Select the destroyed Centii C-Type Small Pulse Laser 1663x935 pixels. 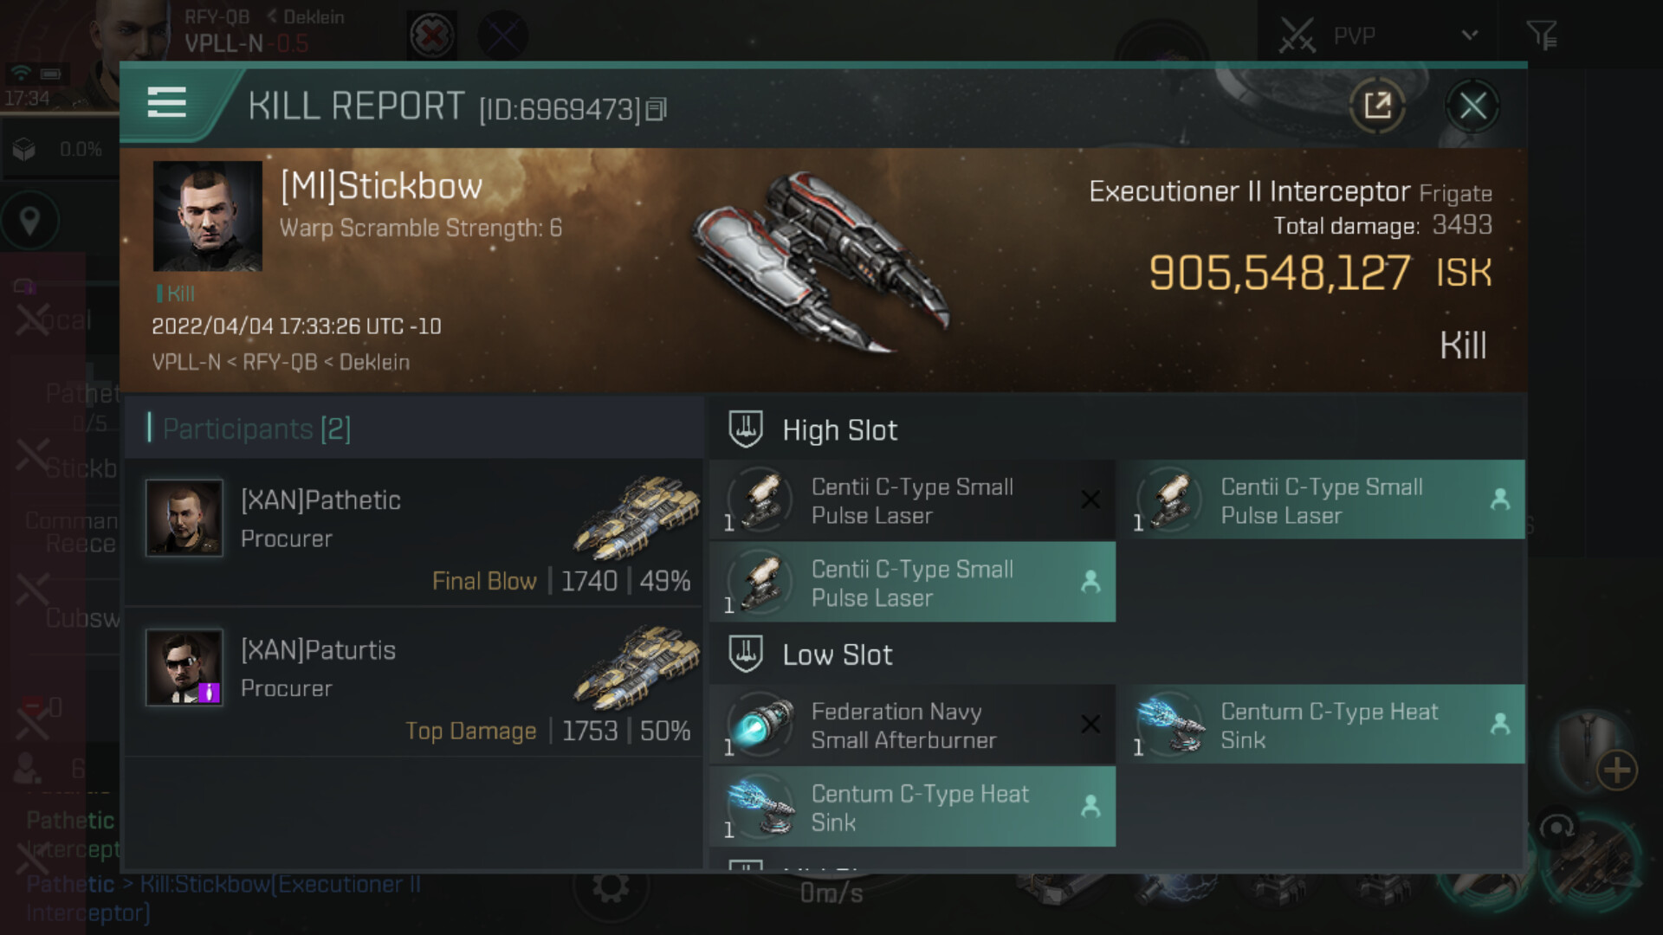pos(912,500)
